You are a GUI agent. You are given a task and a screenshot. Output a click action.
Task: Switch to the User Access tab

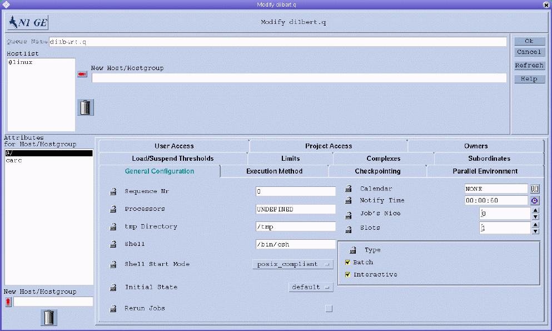tap(174, 146)
